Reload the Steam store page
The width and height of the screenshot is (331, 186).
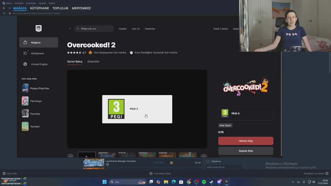(x=4, y=13)
